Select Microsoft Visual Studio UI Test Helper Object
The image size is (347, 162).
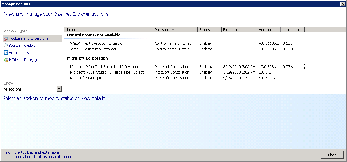pos(187,72)
